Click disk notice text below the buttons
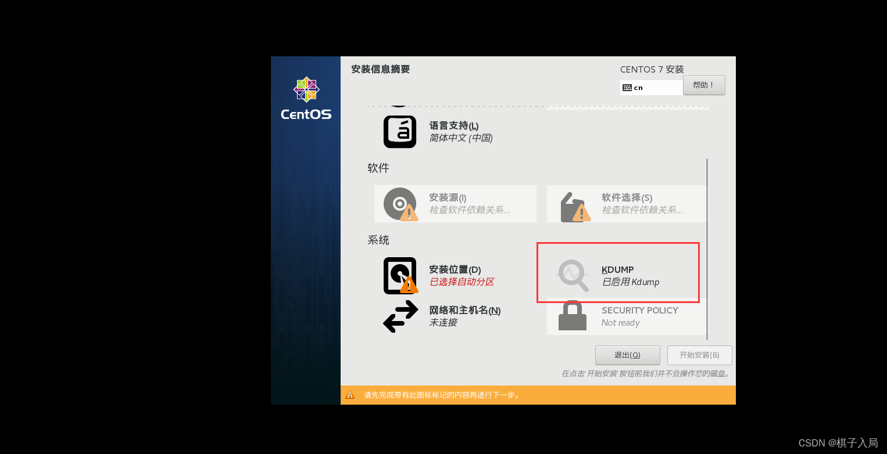Image resolution: width=887 pixels, height=454 pixels. click(646, 373)
